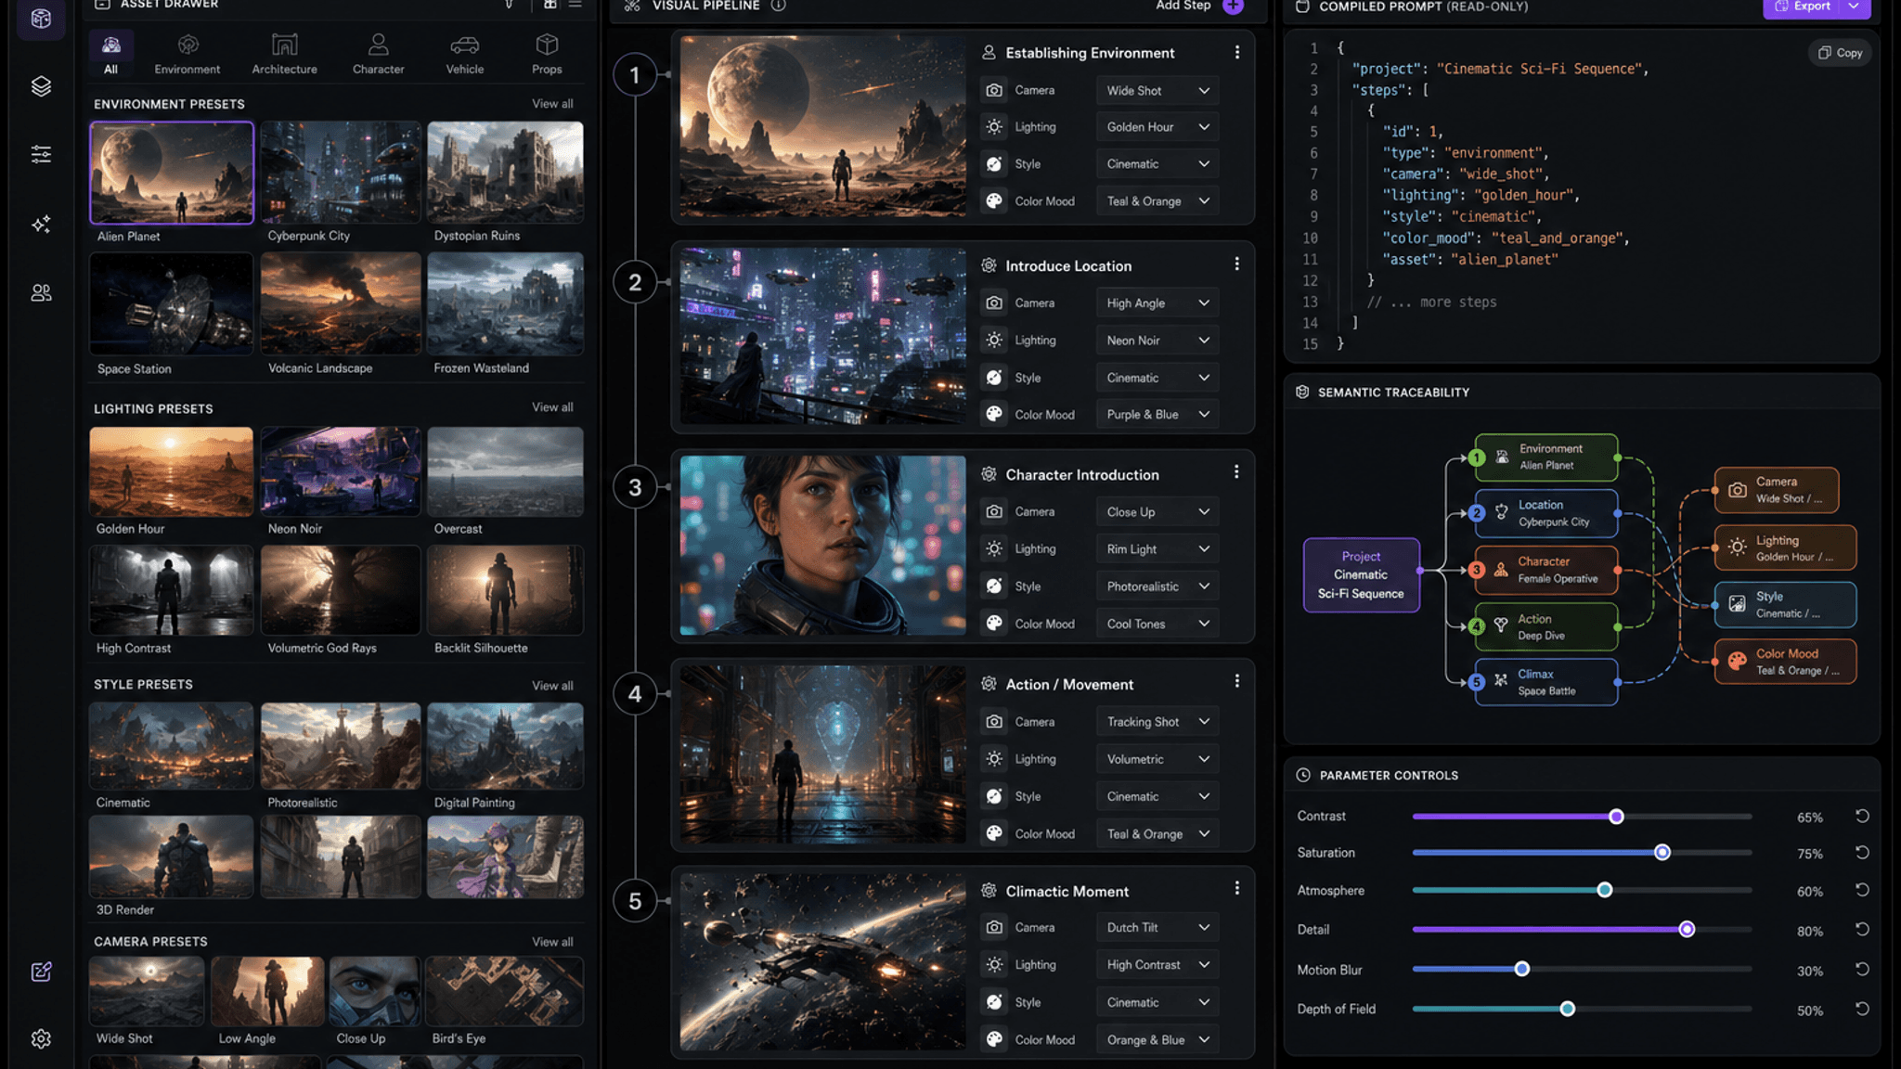Open Lighting dropdown showing Rim Light
The image size is (1901, 1069).
pos(1157,549)
